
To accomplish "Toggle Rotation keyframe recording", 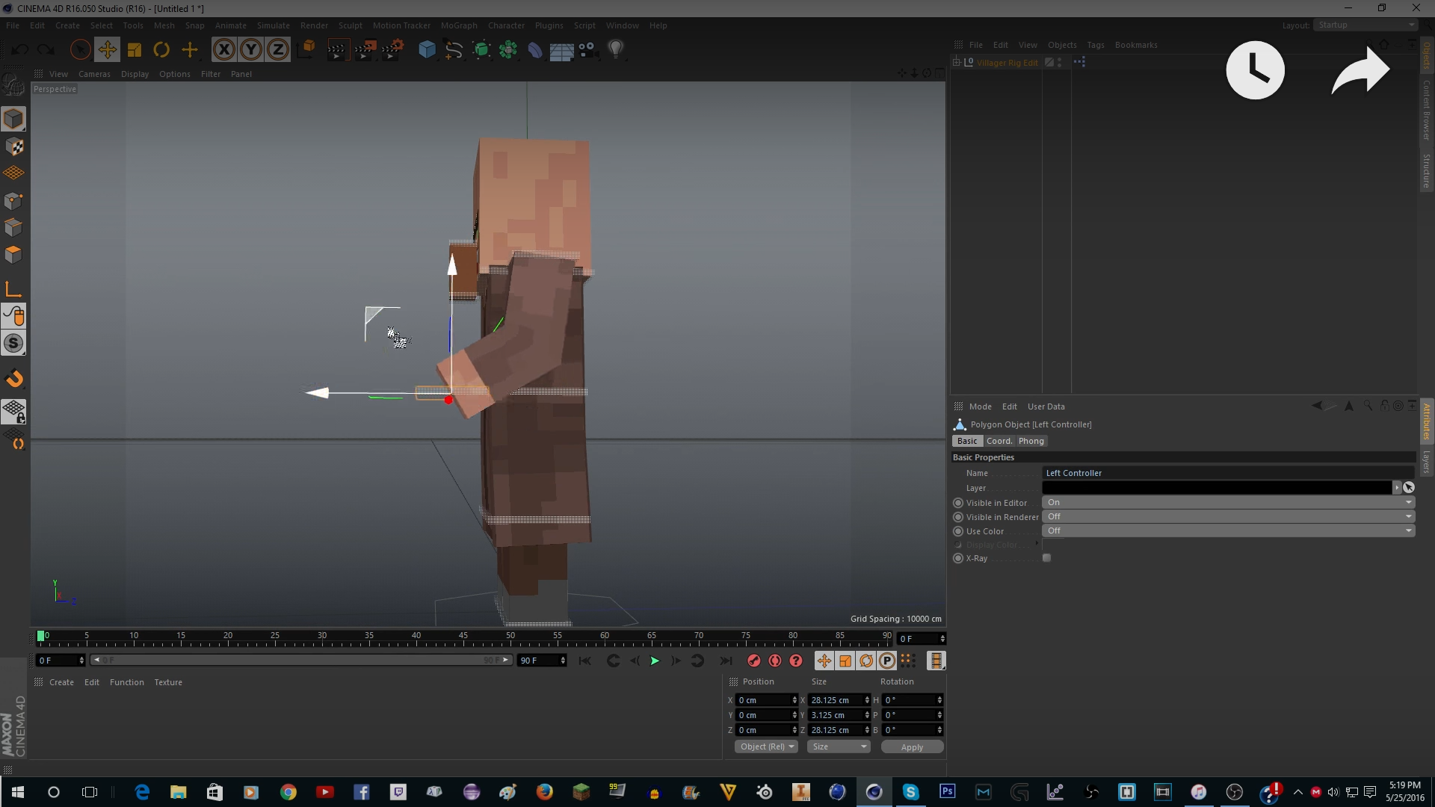I will coord(866,661).
